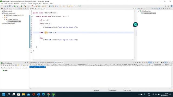Image resolution: width=173 pixels, height=97 pixels.
Task: Click the Console horizontal scrollbar
Action: pos(100,88)
